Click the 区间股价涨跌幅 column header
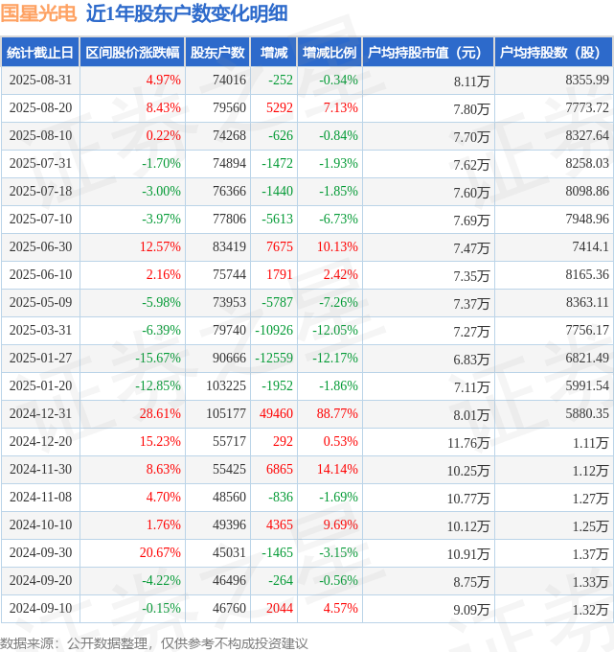The width and height of the screenshot is (614, 652). click(132, 53)
